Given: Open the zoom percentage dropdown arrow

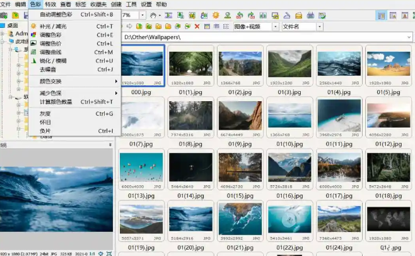Looking at the screenshot, I should pos(143,15).
